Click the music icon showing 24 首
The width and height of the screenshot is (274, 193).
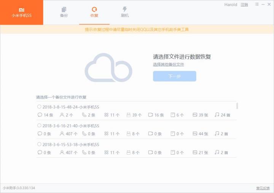[x=217, y=115]
